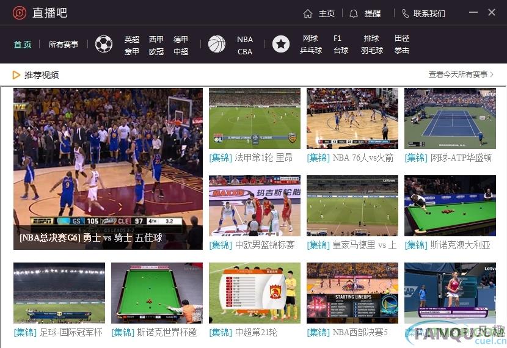Open the 首页 tab
The height and width of the screenshot is (348, 507).
(23, 45)
